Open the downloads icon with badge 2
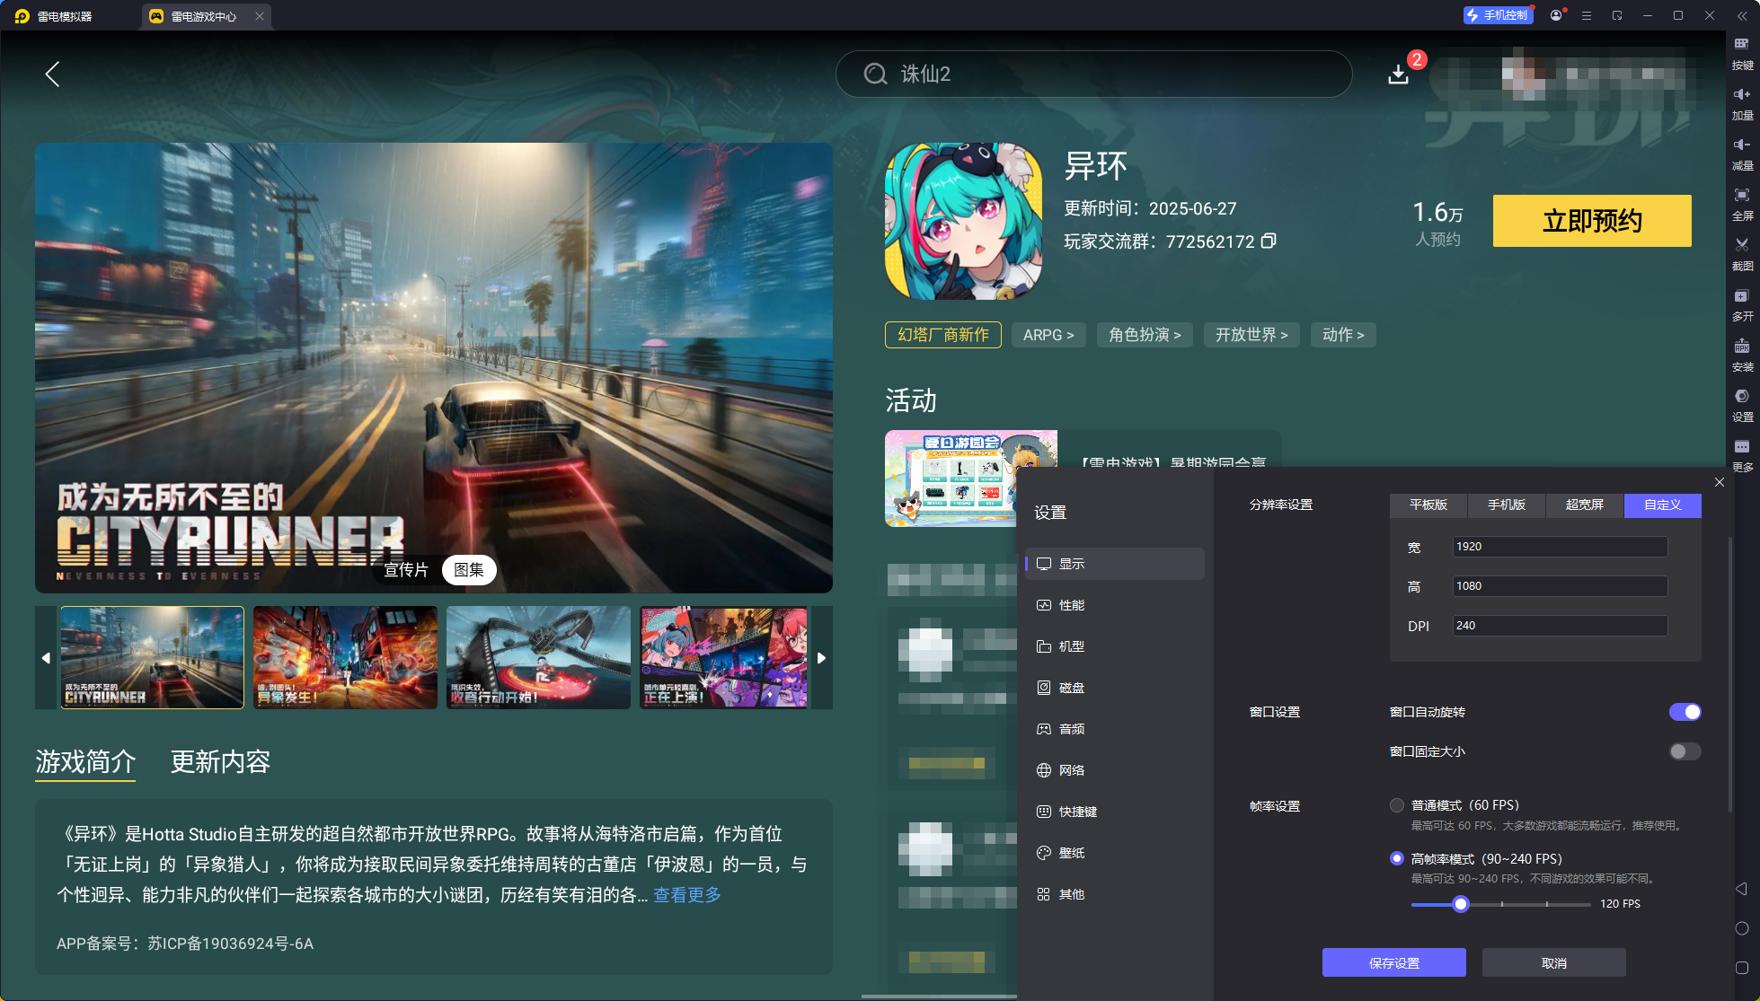The image size is (1760, 1001). (x=1398, y=74)
